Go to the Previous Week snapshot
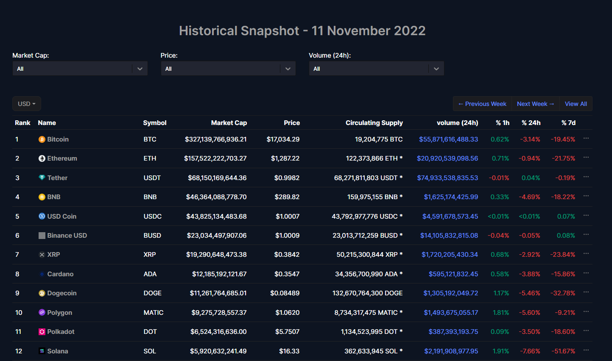This screenshot has width=612, height=361. [x=482, y=104]
